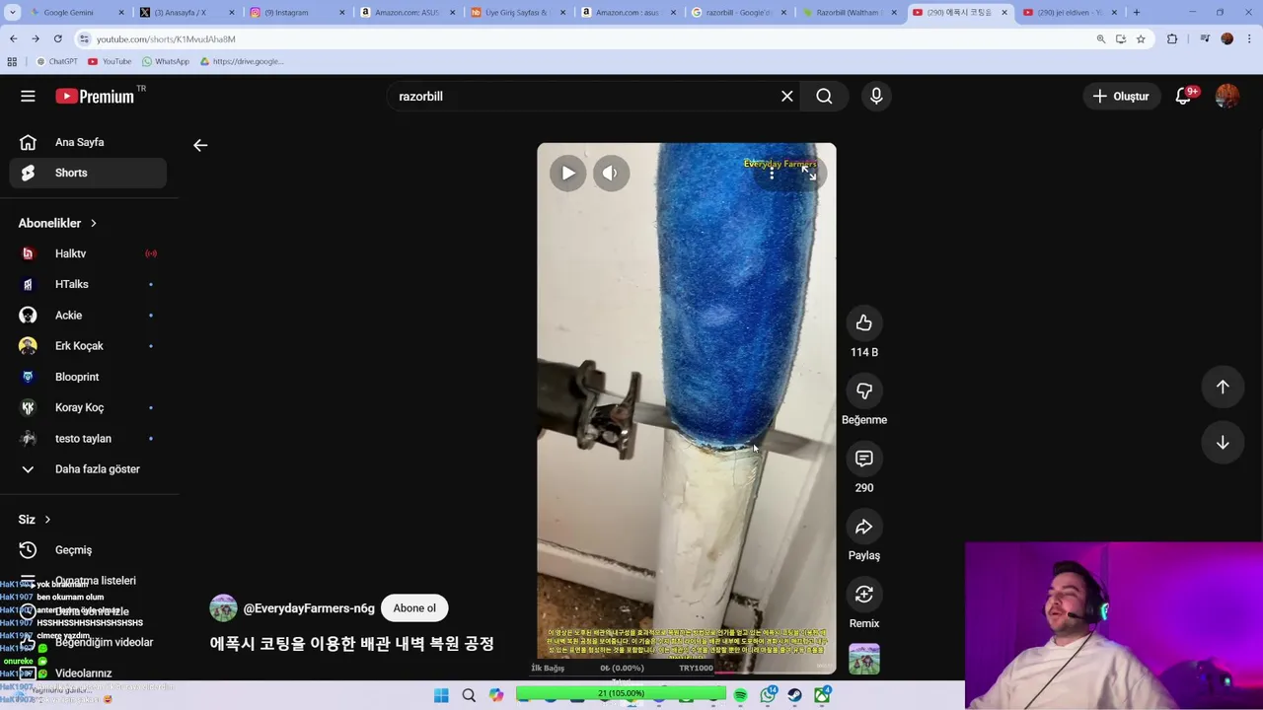Expand the Short to fullscreen

pyautogui.click(x=808, y=173)
